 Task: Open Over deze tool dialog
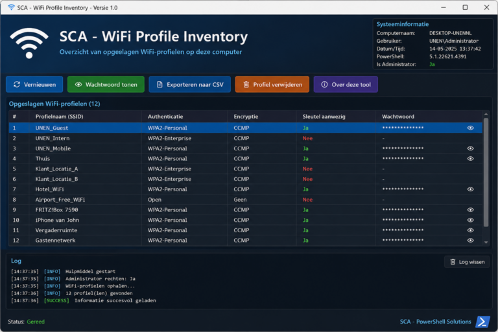click(346, 84)
